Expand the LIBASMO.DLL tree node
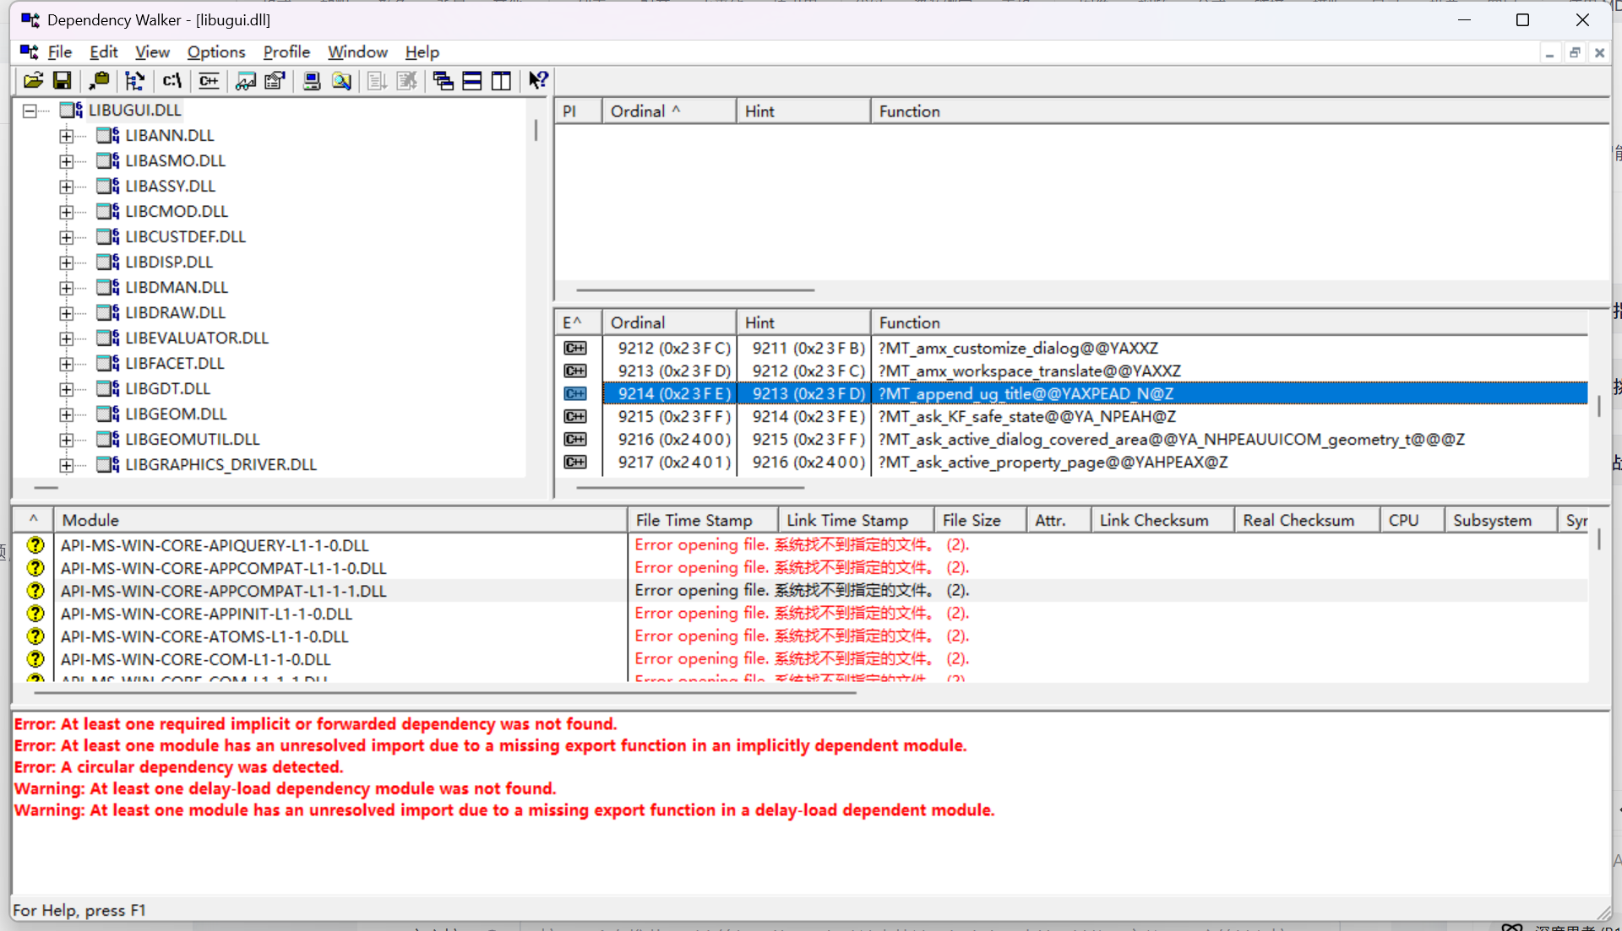The image size is (1622, 931). (x=66, y=161)
